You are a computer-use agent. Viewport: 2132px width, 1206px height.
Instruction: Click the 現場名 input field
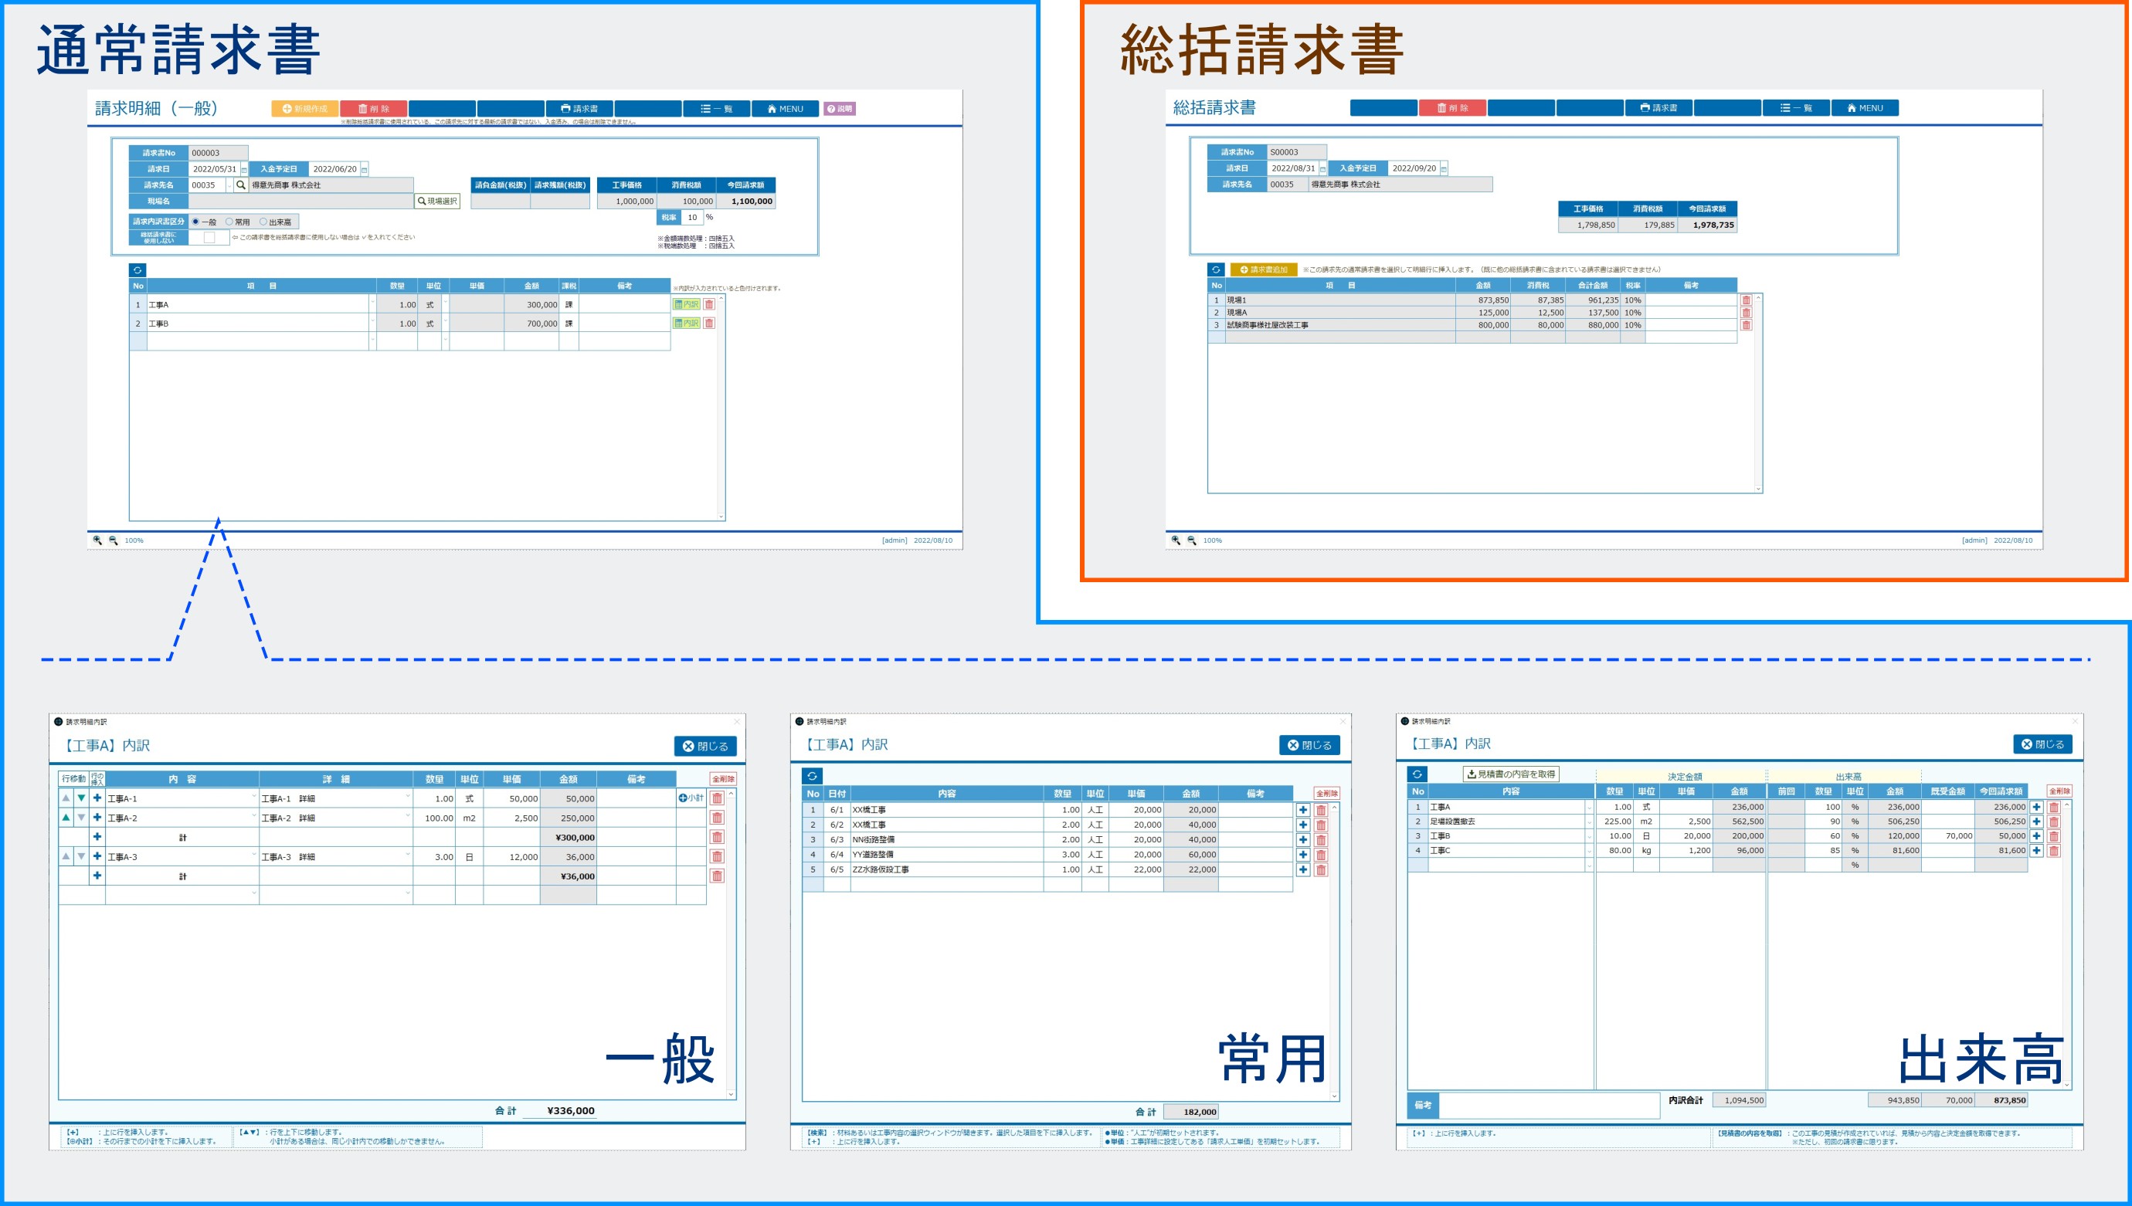pyautogui.click(x=301, y=202)
